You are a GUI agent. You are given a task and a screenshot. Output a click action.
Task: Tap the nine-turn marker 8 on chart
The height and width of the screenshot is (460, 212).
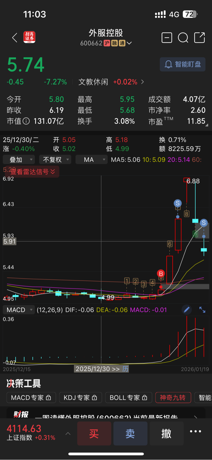(187, 214)
